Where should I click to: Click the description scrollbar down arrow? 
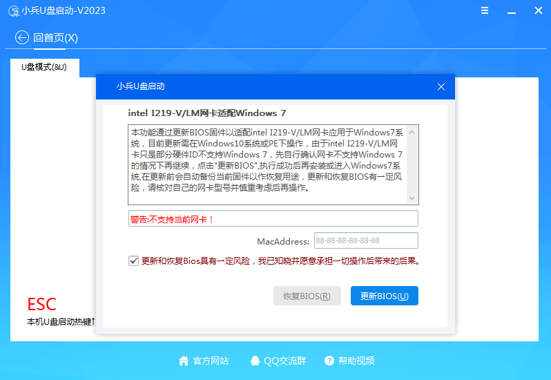(412, 198)
